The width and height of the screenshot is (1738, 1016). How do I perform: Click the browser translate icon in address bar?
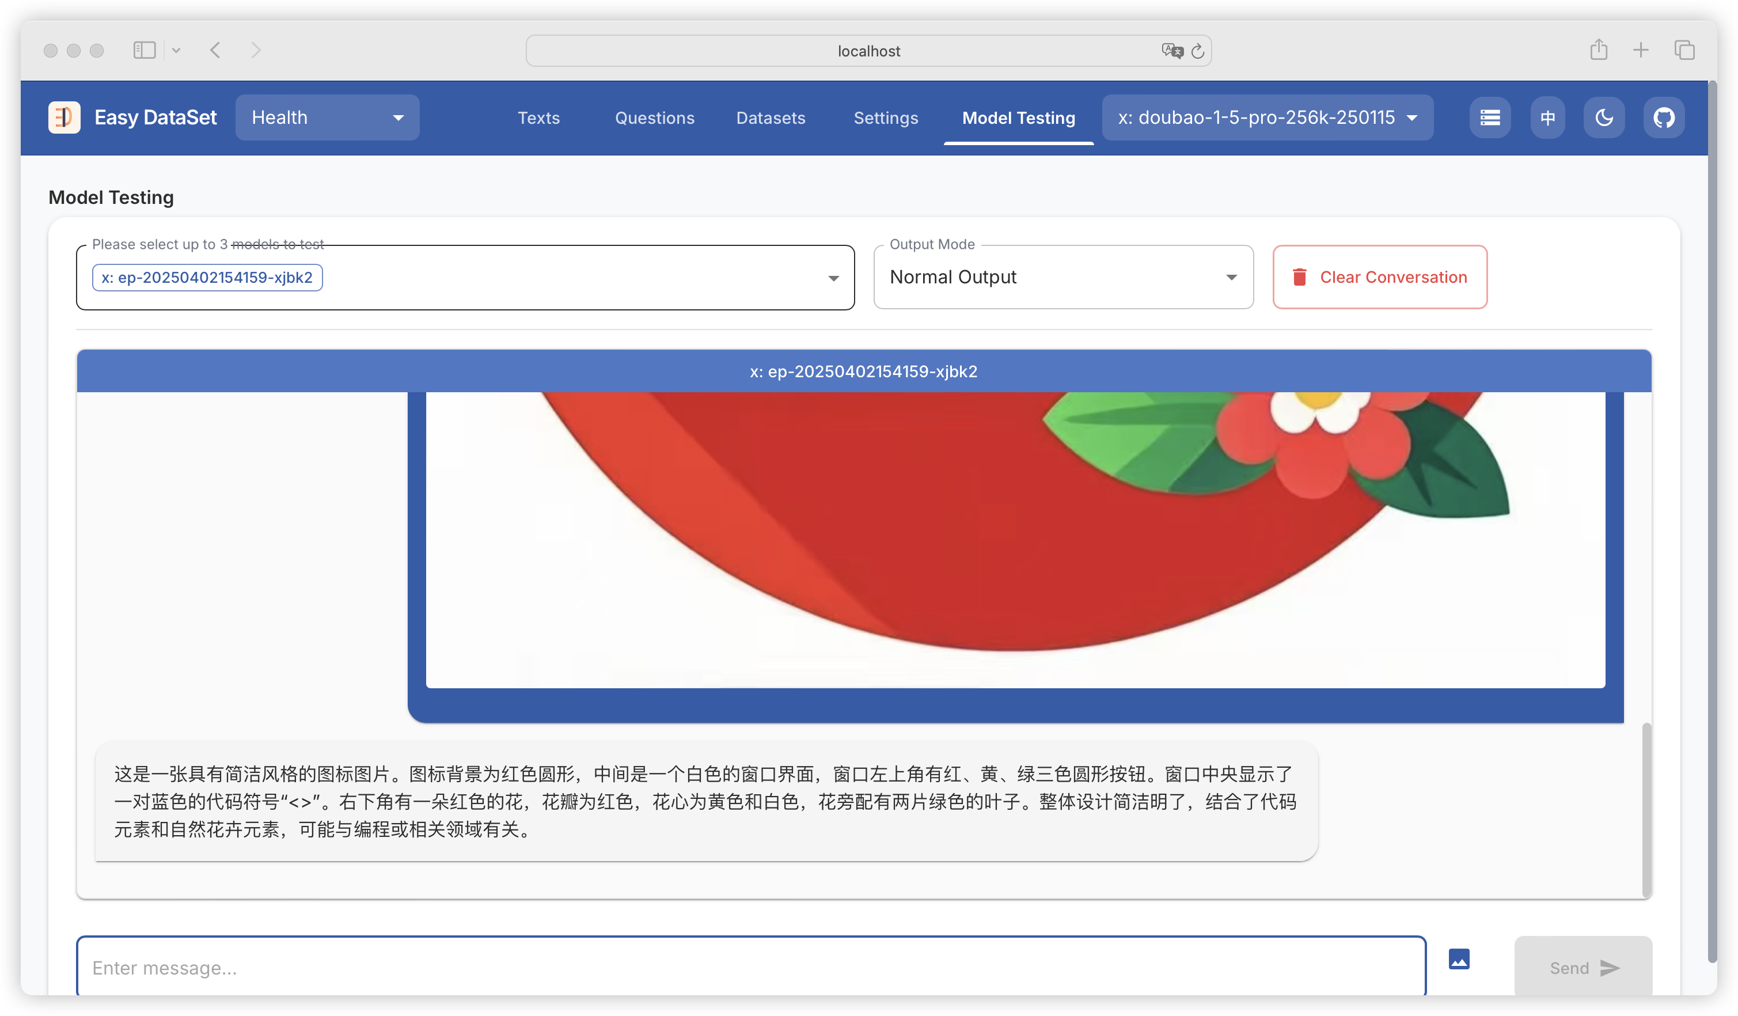click(x=1171, y=50)
